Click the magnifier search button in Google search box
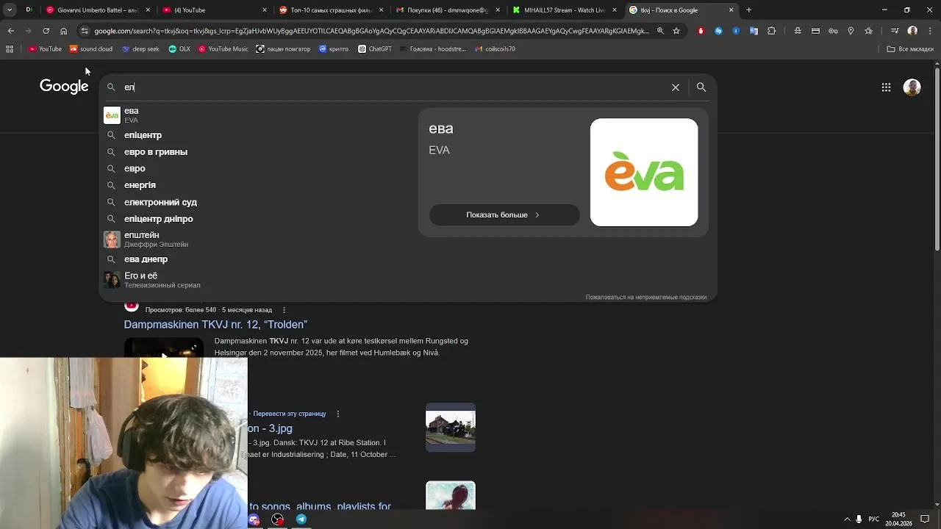The width and height of the screenshot is (941, 529). [x=701, y=87]
